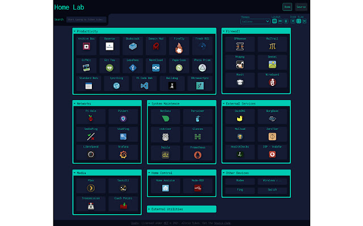Open the Baserow tile
This screenshot has height=226, width=363.
tap(109, 45)
